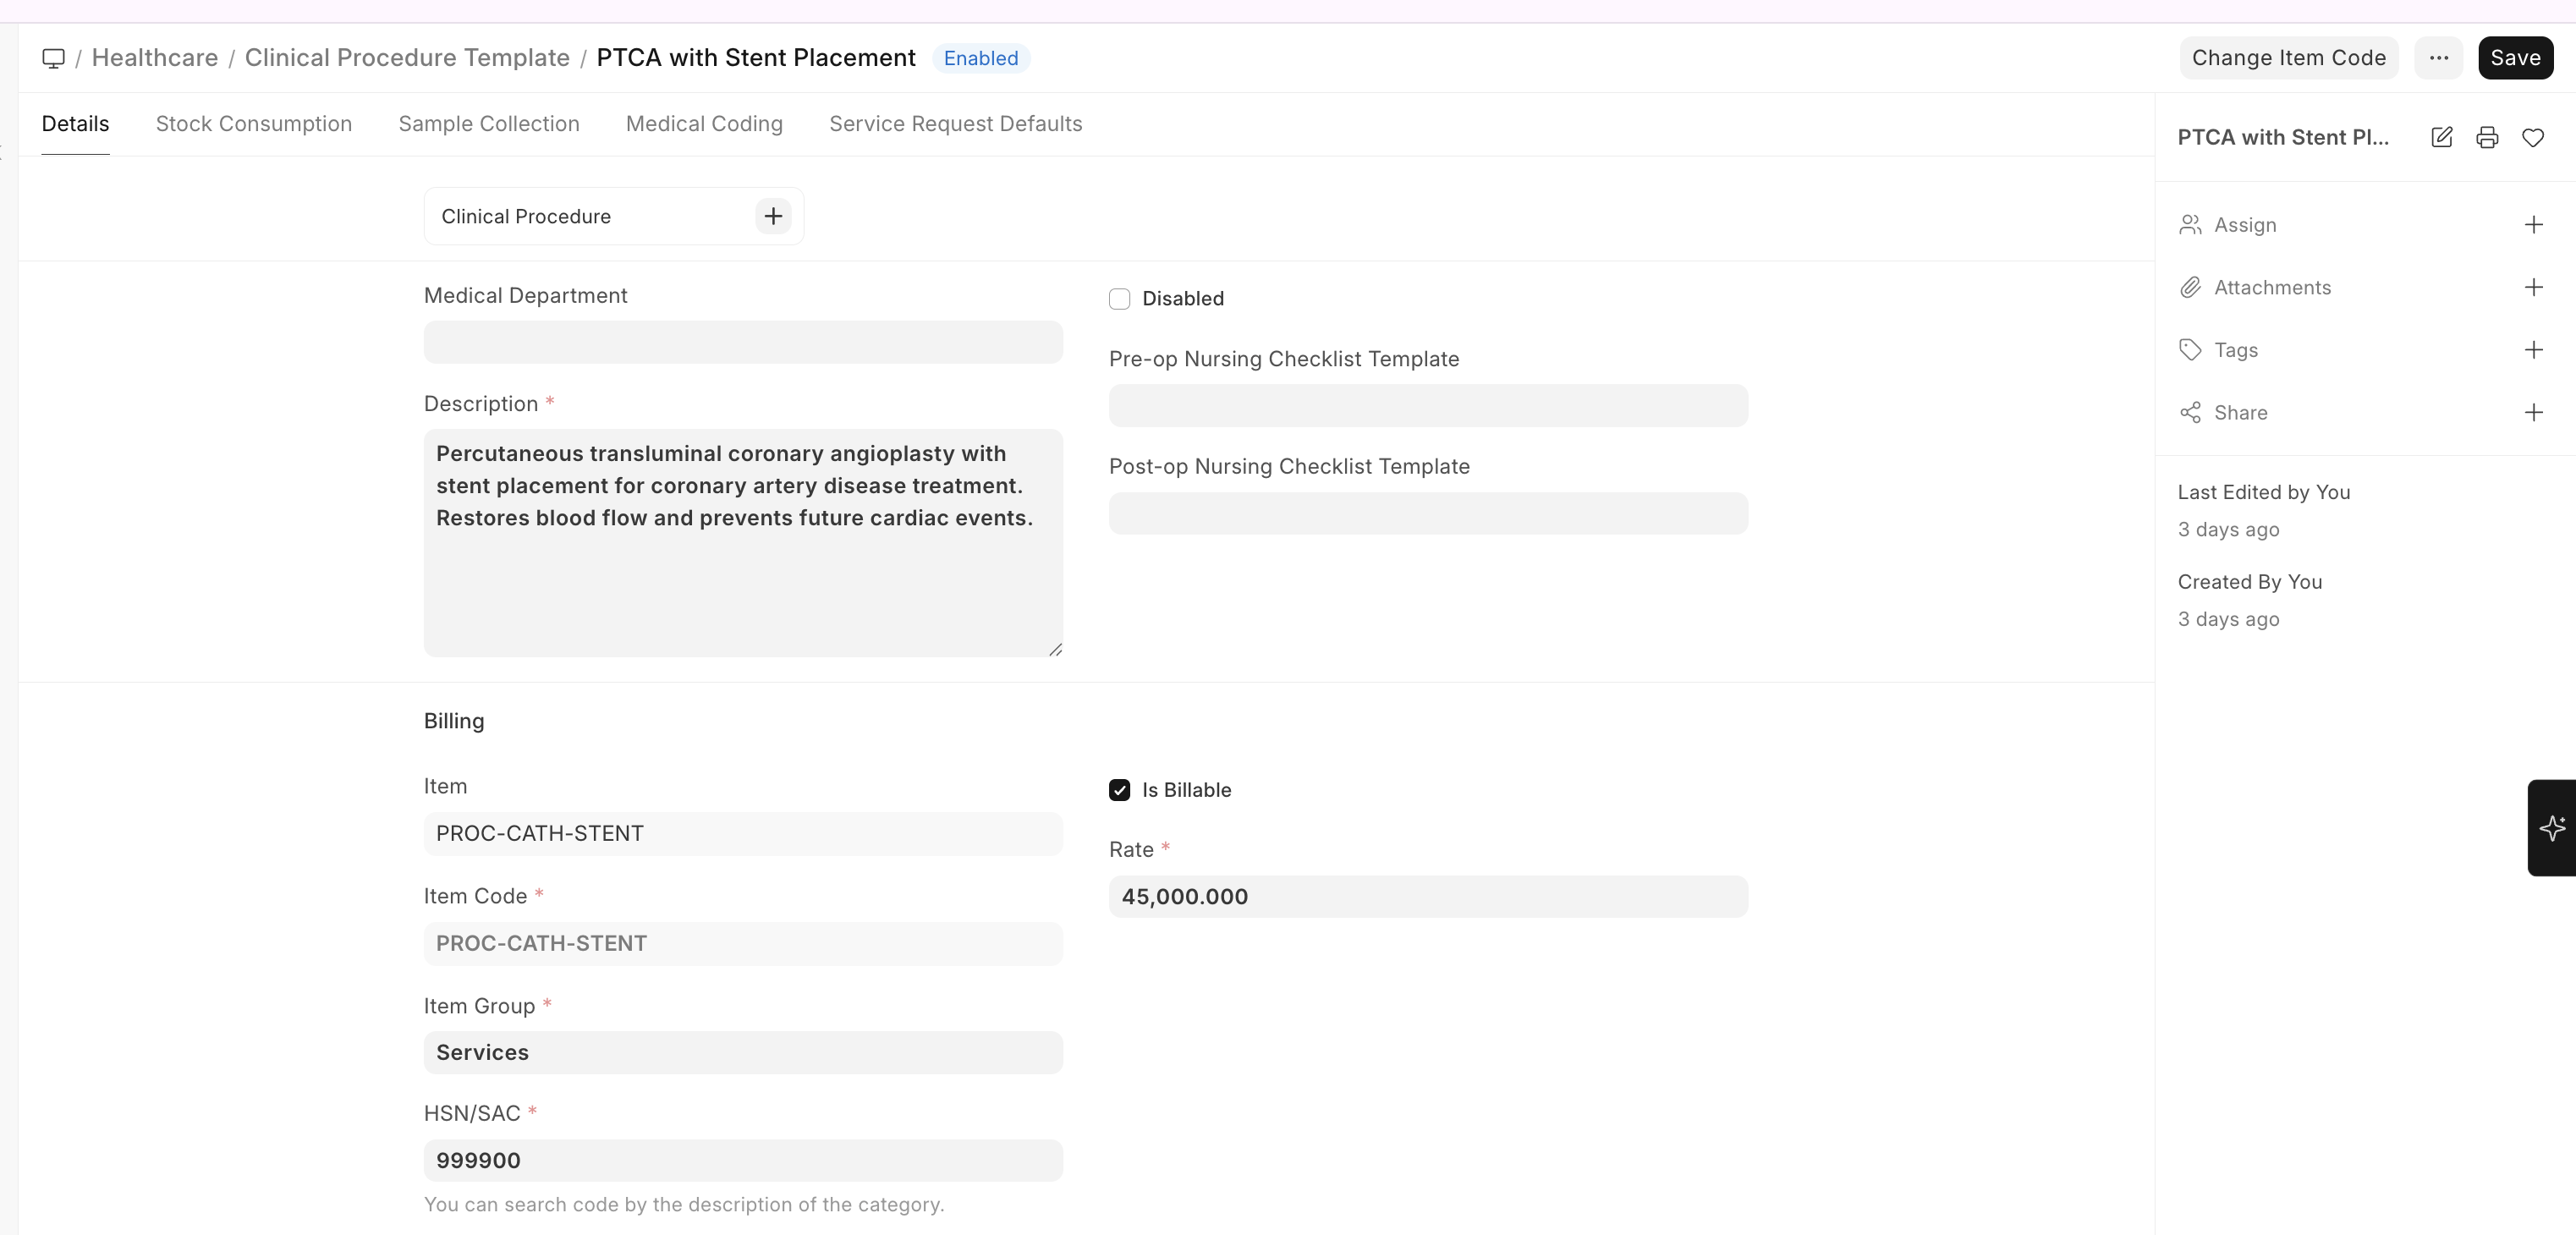
Task: Click the description resize handle
Action: click(1055, 649)
